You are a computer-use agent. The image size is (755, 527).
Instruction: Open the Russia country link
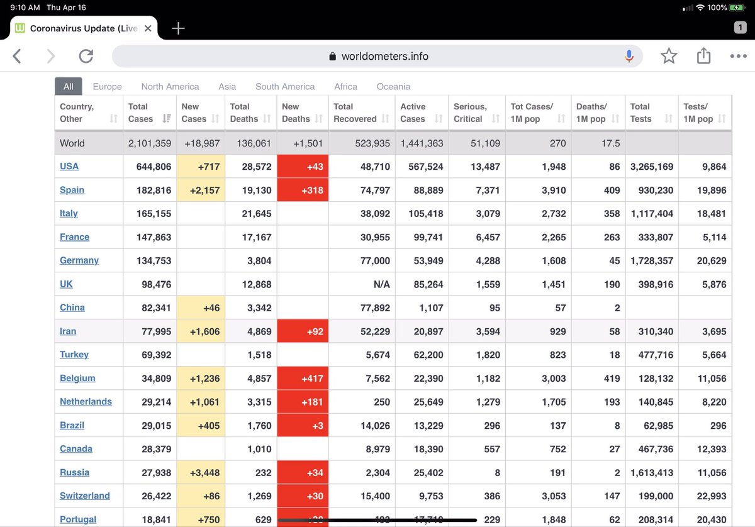tap(74, 472)
